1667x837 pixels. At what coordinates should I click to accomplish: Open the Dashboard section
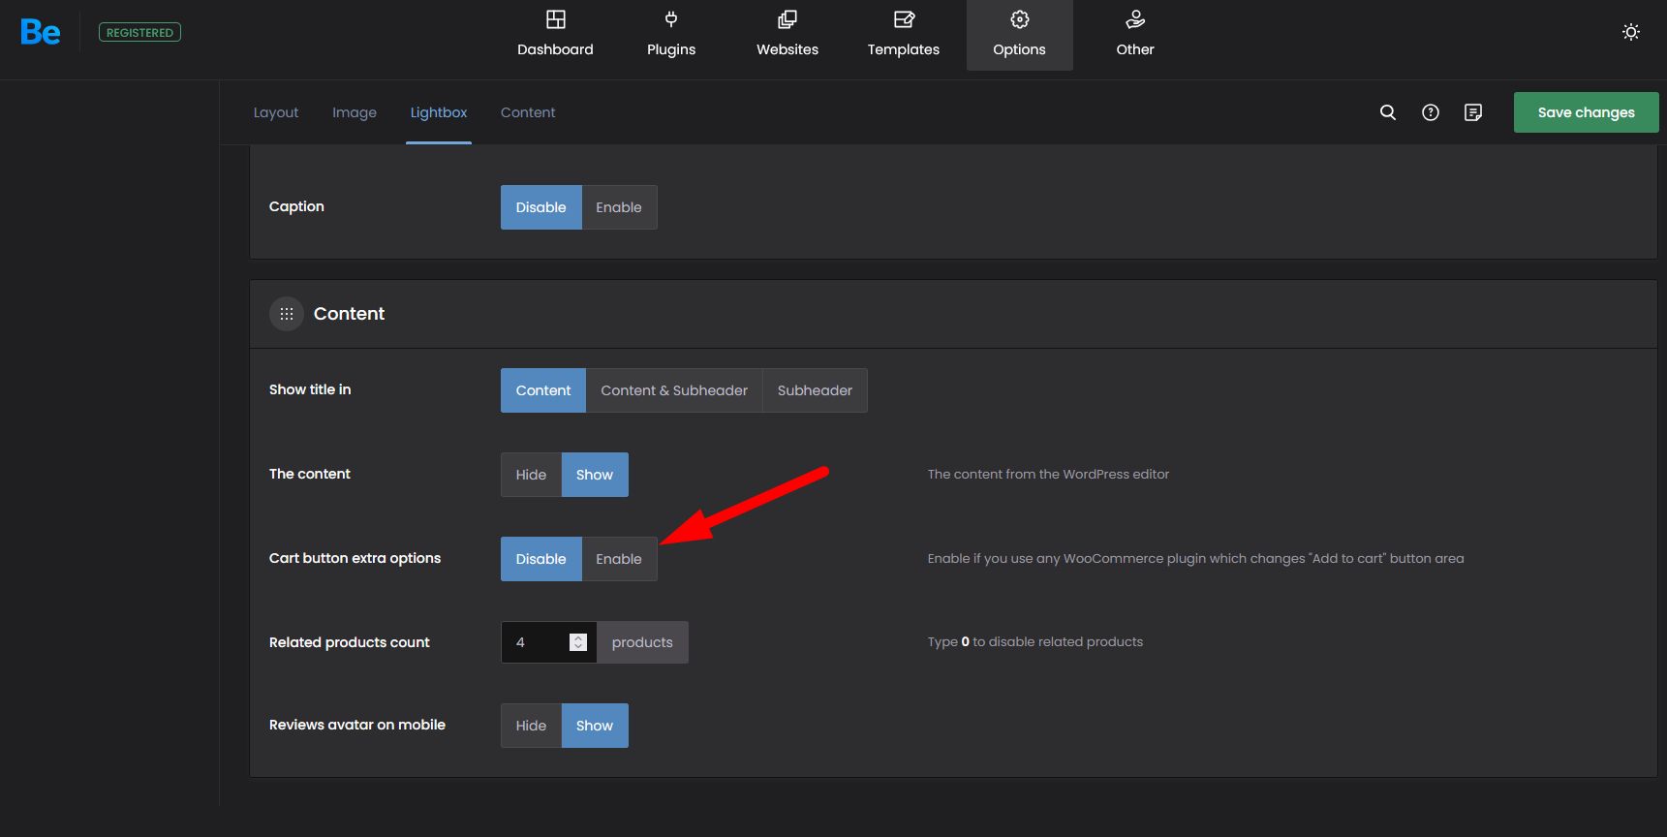pos(555,35)
